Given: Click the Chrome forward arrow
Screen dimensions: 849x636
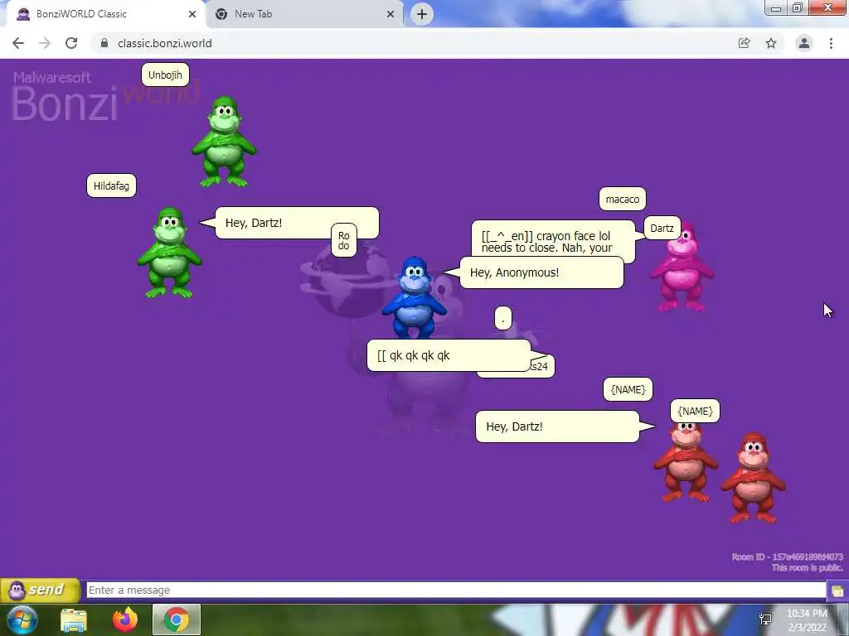Looking at the screenshot, I should click(x=45, y=43).
